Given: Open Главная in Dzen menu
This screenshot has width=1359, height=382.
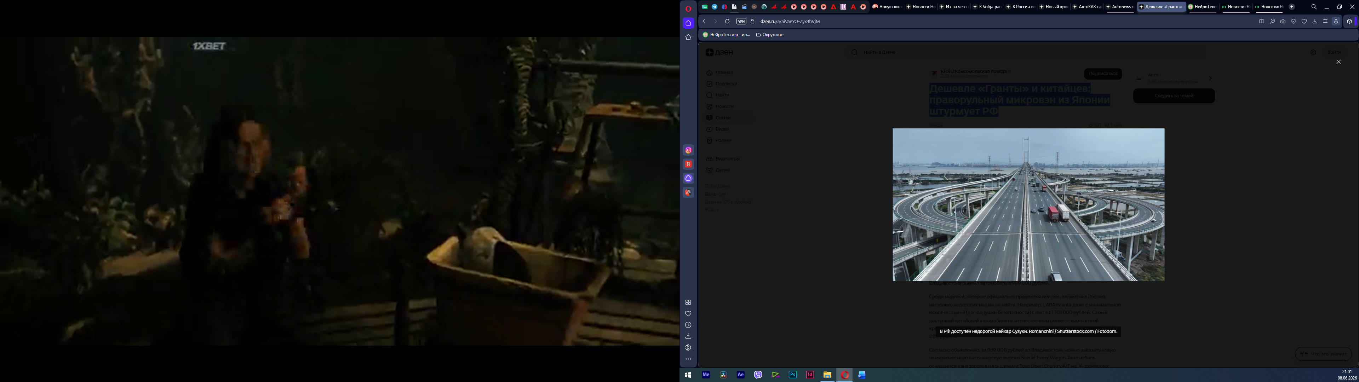Looking at the screenshot, I should 721,73.
